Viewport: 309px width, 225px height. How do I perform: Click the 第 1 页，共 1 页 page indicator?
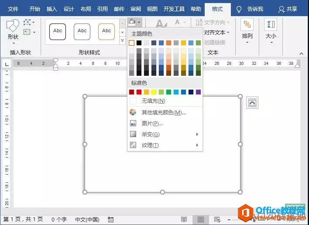point(23,219)
